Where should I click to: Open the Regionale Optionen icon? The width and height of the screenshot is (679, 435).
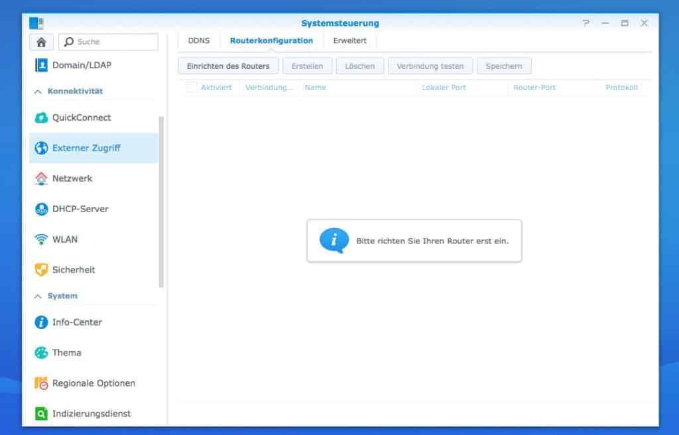(x=41, y=383)
